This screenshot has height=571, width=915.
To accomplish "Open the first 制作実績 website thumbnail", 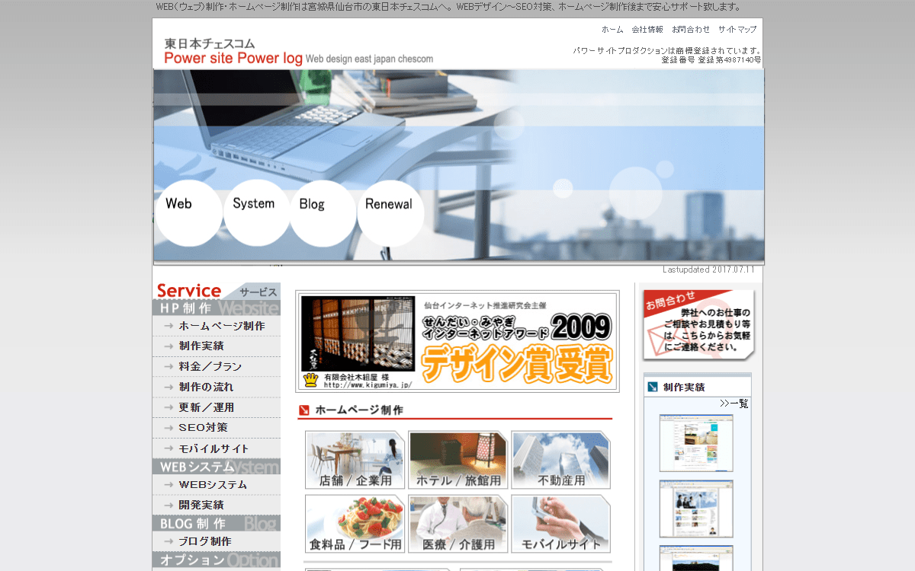I will click(696, 443).
